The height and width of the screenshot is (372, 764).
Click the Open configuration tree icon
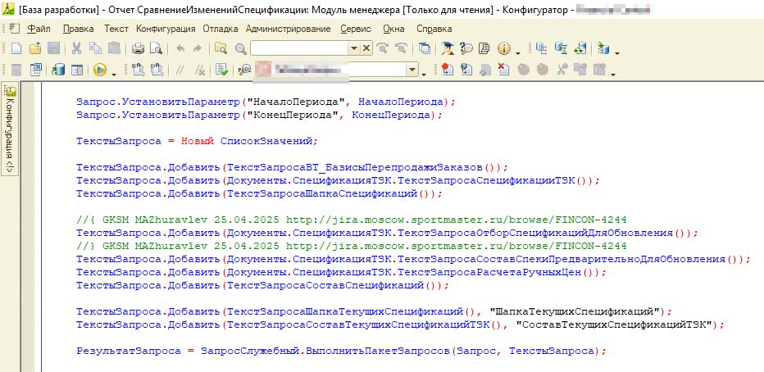click(x=541, y=48)
